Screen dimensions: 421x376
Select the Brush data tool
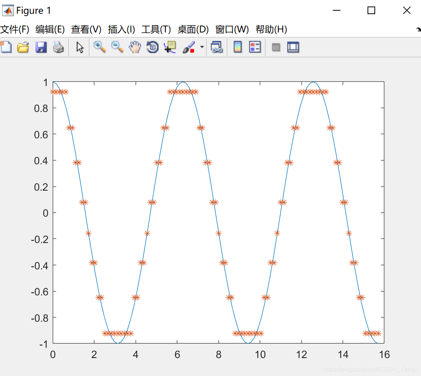tap(189, 47)
